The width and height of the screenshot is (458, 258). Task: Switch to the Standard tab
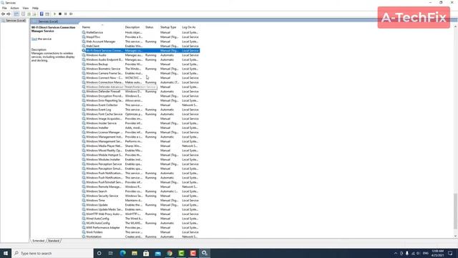54,241
